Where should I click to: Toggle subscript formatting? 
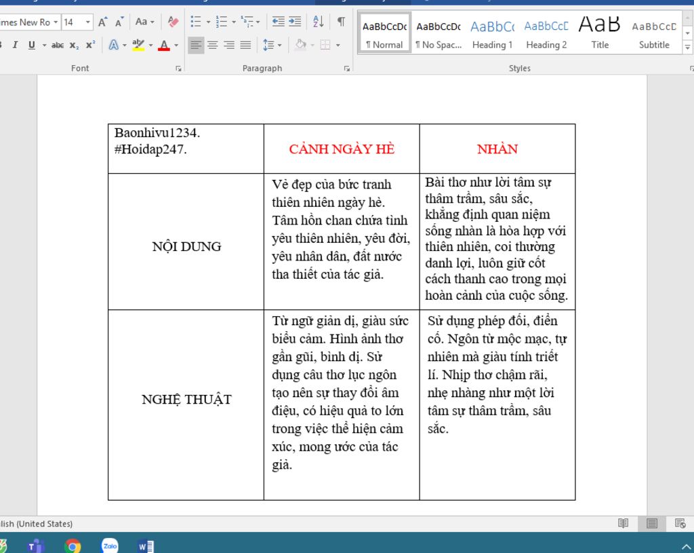[74, 45]
